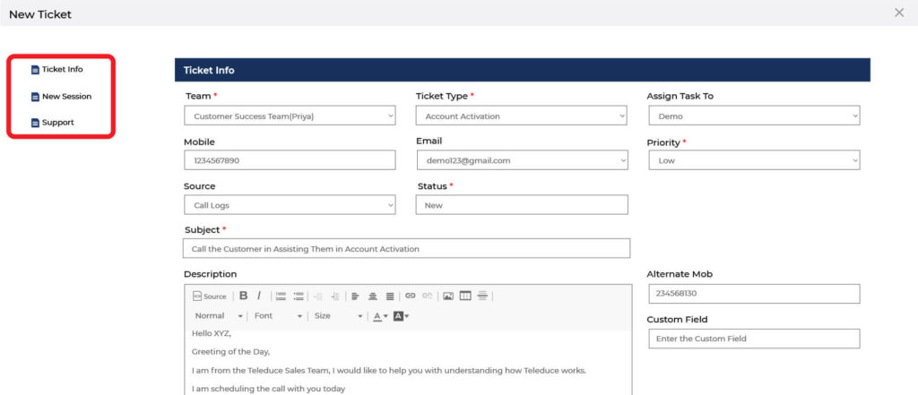Click the Subject label
The image size is (918, 395).
pyautogui.click(x=202, y=230)
